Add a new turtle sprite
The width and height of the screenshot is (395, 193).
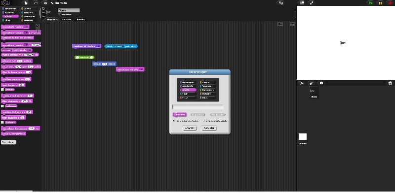pos(302,83)
